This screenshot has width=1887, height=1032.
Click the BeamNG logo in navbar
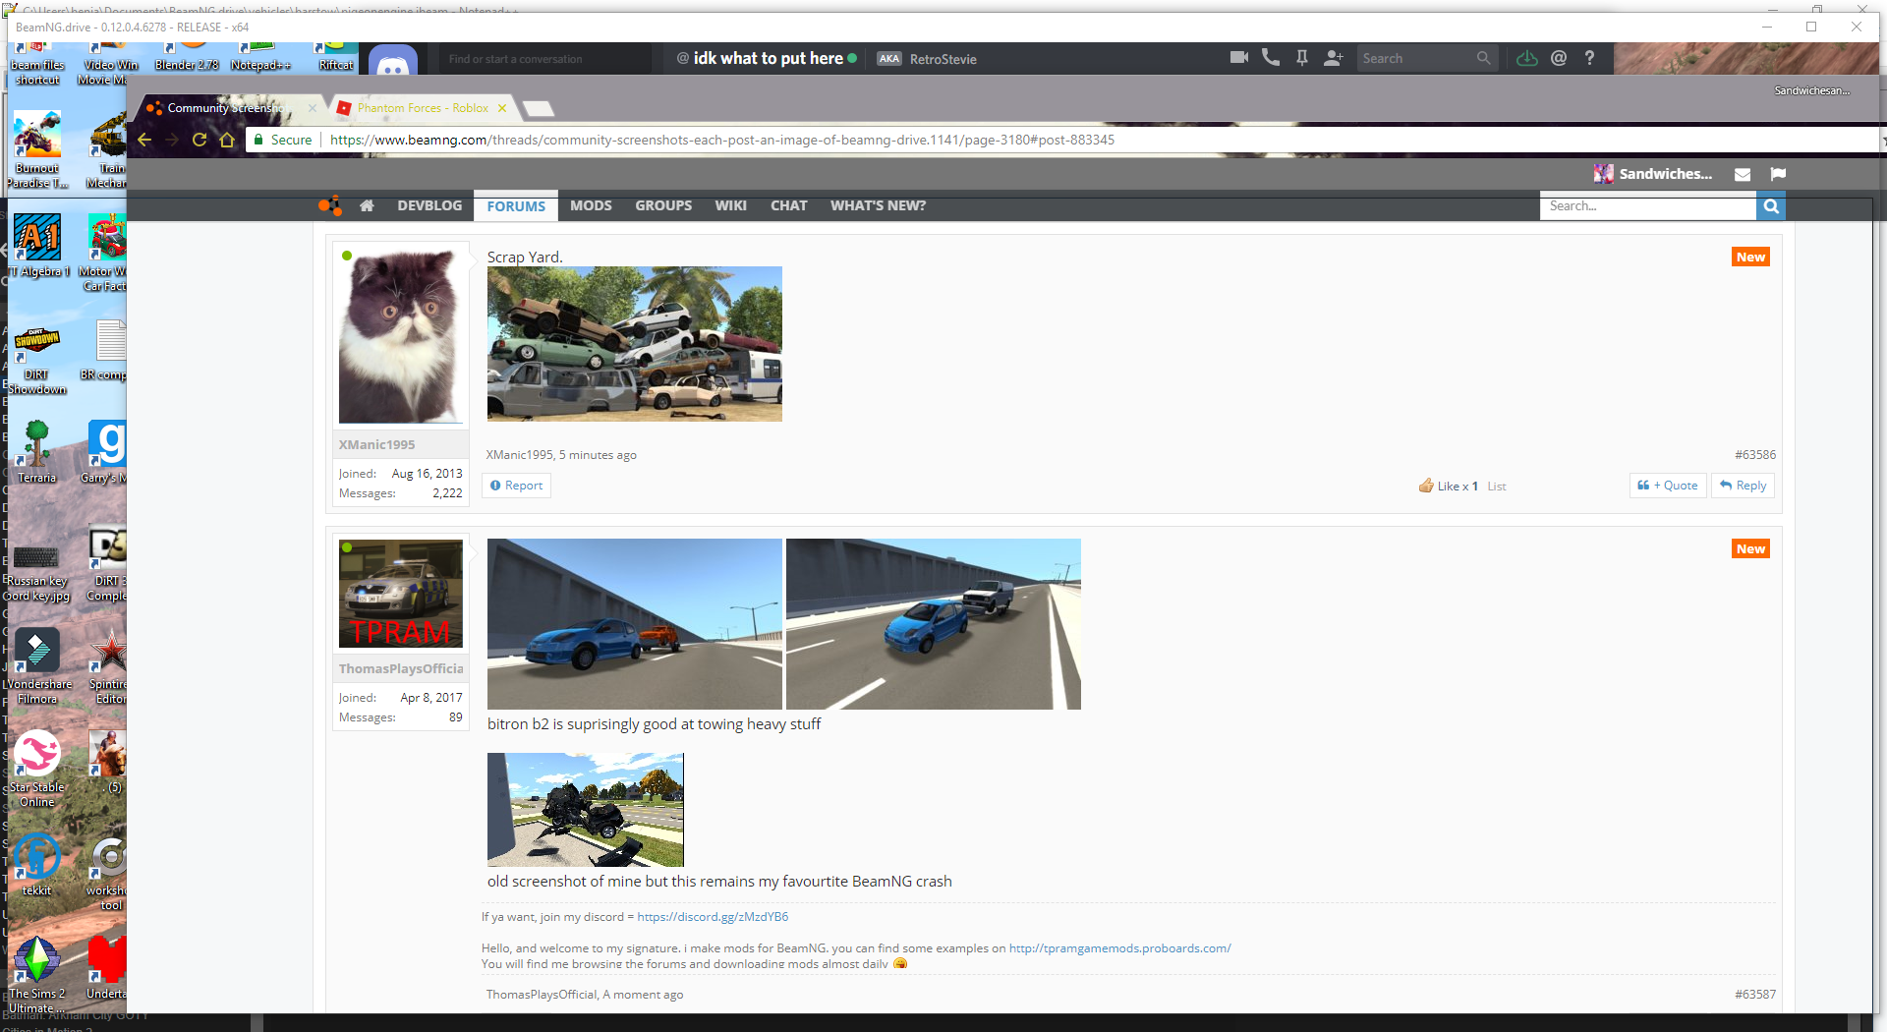[x=330, y=205]
